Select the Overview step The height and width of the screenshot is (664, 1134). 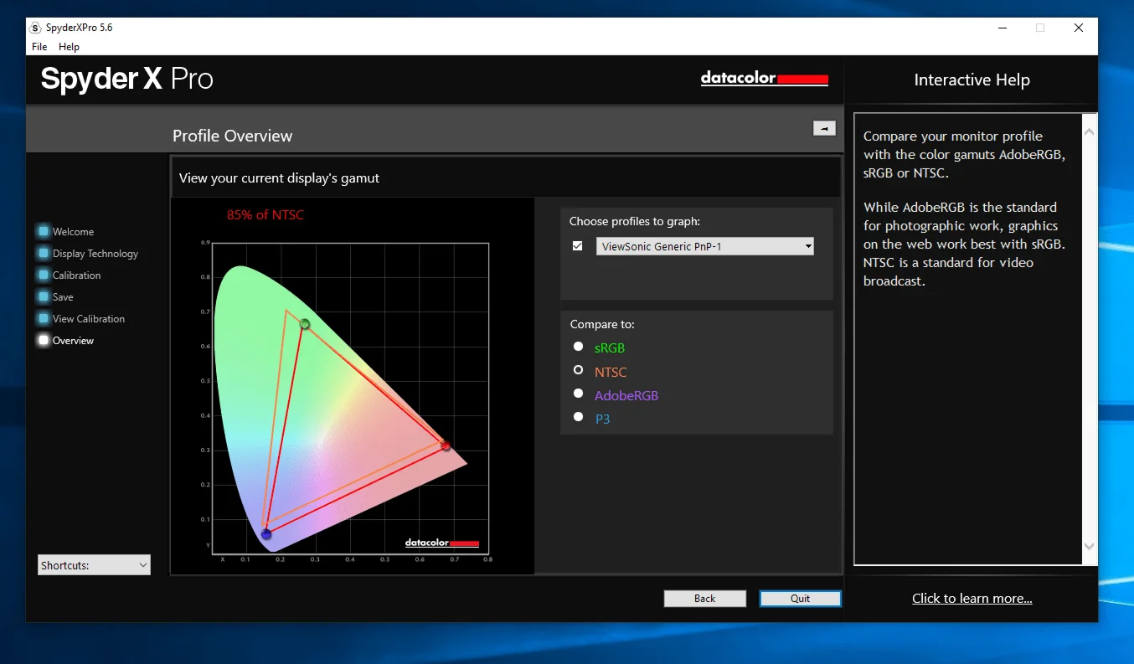(x=65, y=341)
